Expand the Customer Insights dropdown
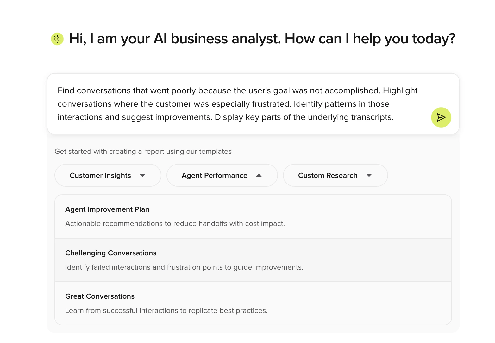The image size is (495, 343). click(x=108, y=175)
